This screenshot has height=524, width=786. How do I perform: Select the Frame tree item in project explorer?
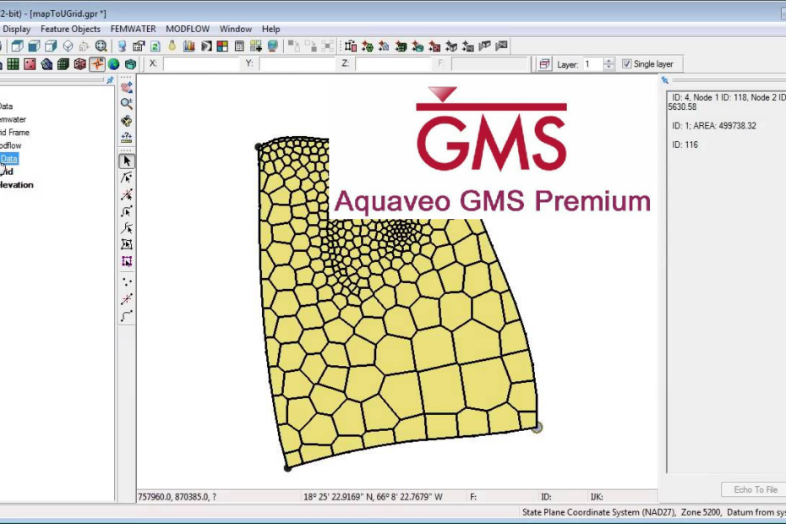point(14,133)
